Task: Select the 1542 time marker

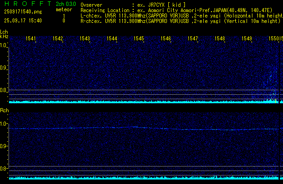Action: pyautogui.click(x=58, y=39)
